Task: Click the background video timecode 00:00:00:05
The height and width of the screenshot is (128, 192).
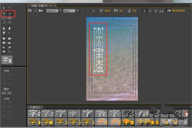Action: (179, 11)
